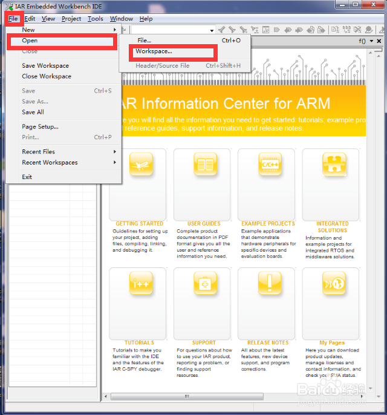Click the My Pages globe icon
387x415 pixels.
tap(334, 283)
